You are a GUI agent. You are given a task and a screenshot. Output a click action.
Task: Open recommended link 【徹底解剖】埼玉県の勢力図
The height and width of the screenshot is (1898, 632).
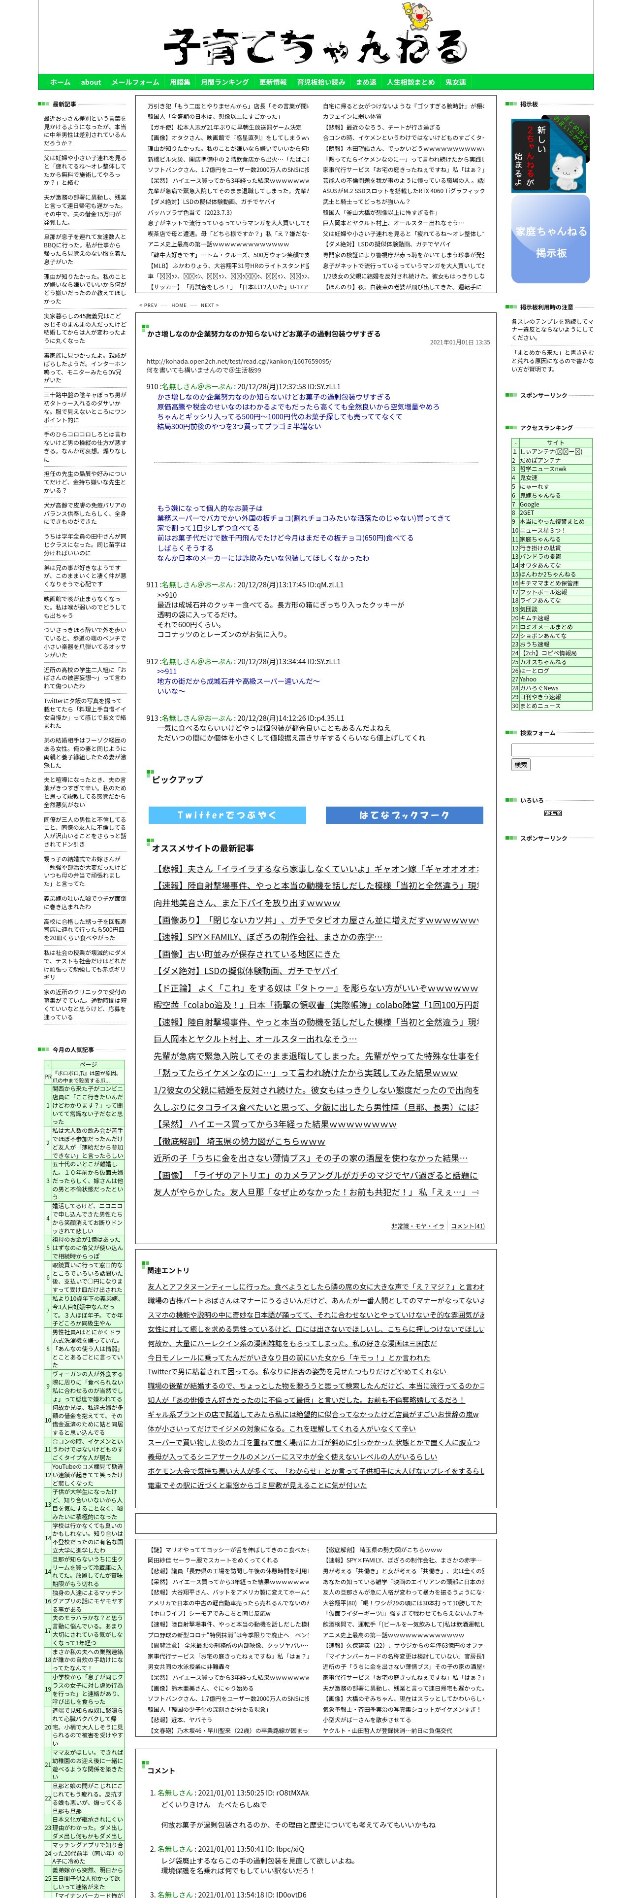click(239, 1141)
